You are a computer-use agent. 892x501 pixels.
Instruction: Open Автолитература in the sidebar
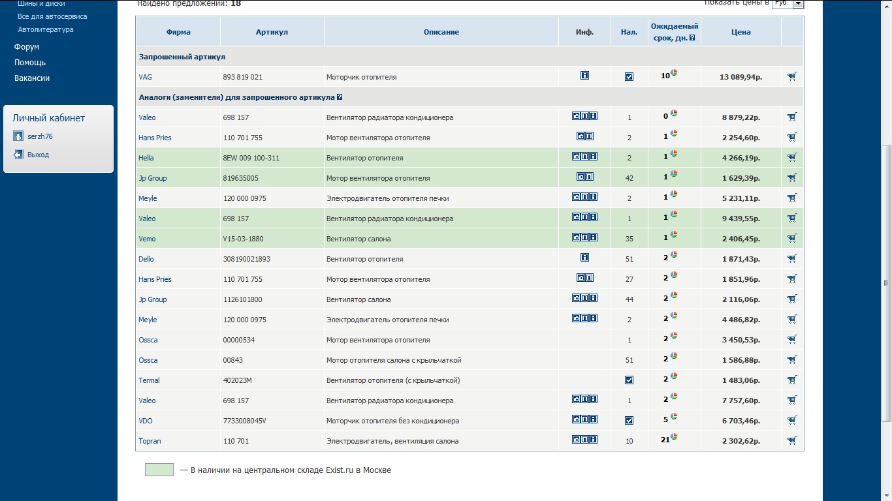[46, 29]
